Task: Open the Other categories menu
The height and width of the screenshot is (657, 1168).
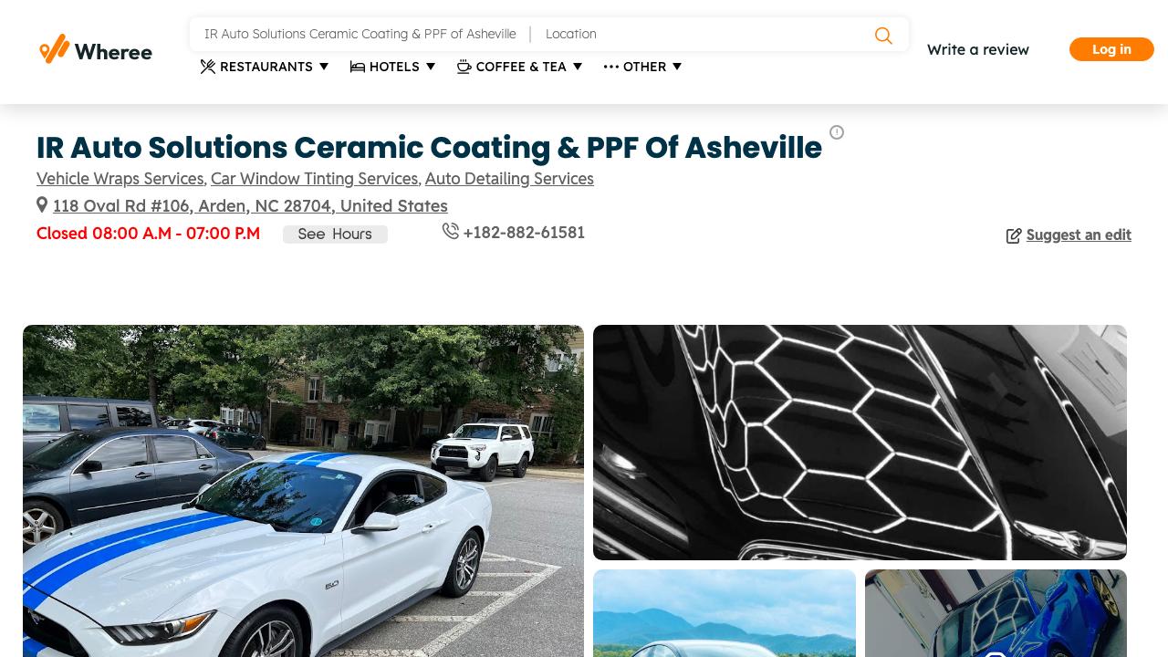Action: [x=642, y=67]
